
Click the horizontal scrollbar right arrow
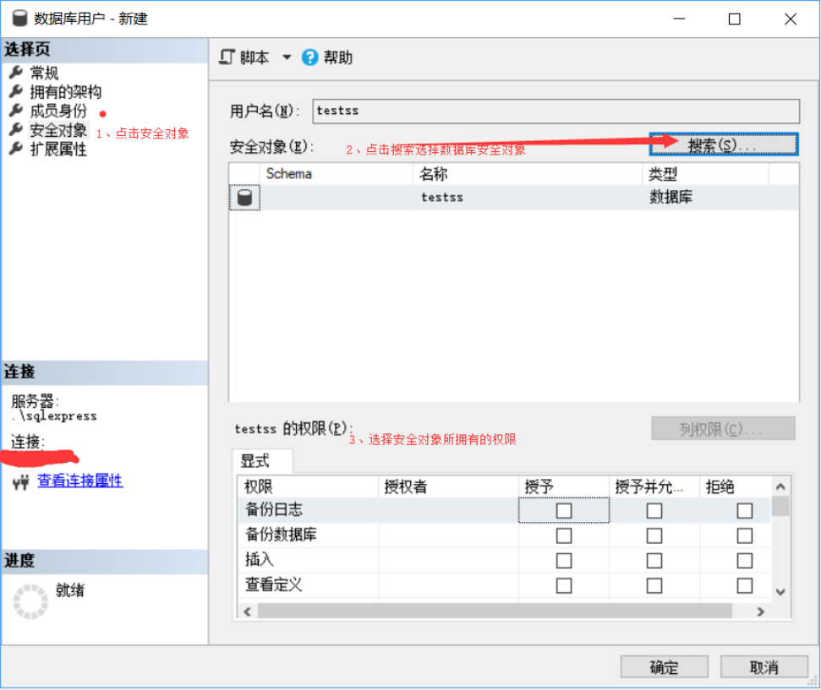(761, 611)
